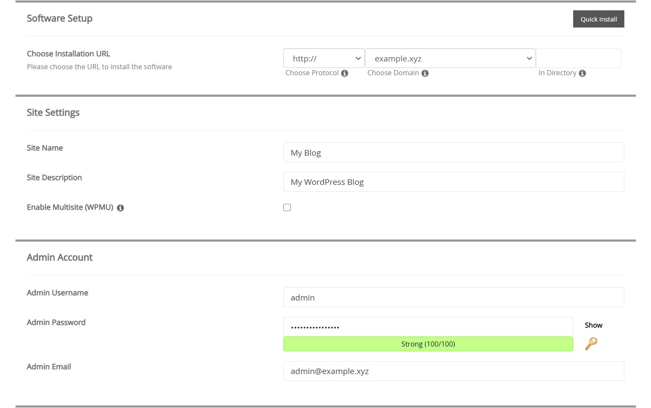Generate a random password with key icon
The width and height of the screenshot is (651, 408).
(591, 344)
